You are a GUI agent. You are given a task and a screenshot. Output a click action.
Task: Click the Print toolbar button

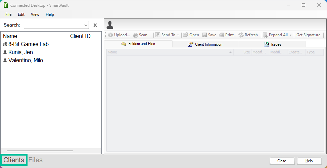click(x=227, y=35)
